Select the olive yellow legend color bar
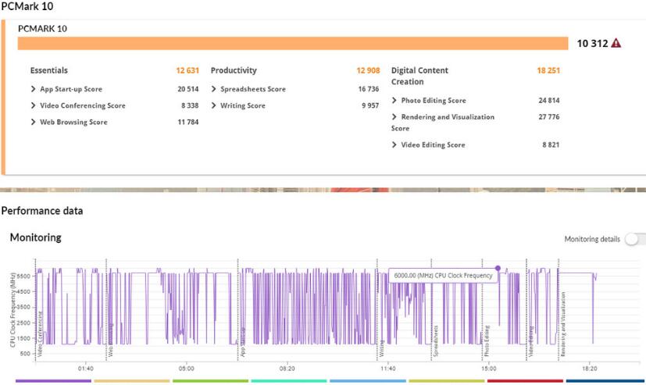The height and width of the screenshot is (385, 646). tap(447, 381)
